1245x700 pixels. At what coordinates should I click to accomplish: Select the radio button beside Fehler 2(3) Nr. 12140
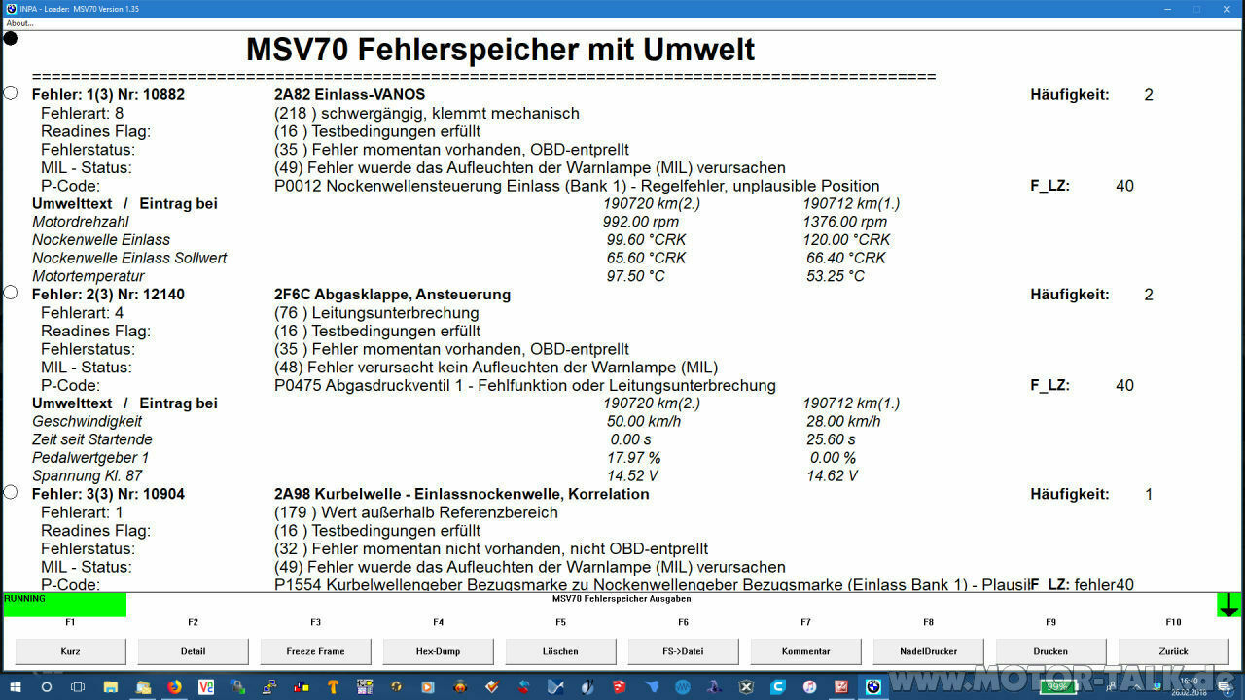pos(10,293)
